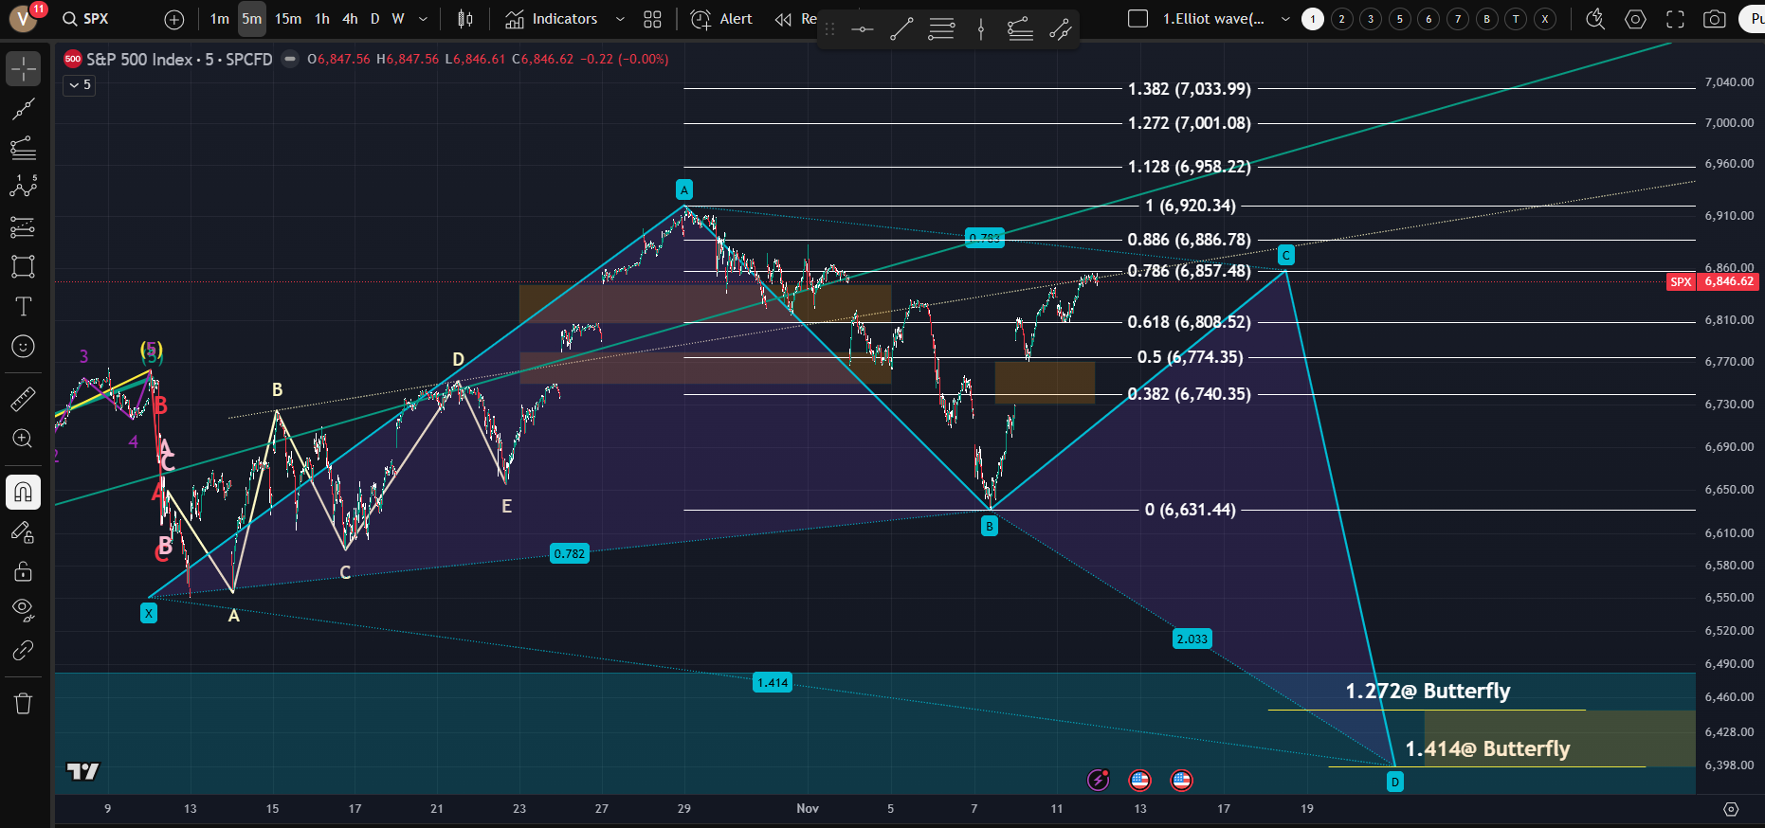Click the trash Remove objects icon
The height and width of the screenshot is (828, 1765).
point(23,703)
